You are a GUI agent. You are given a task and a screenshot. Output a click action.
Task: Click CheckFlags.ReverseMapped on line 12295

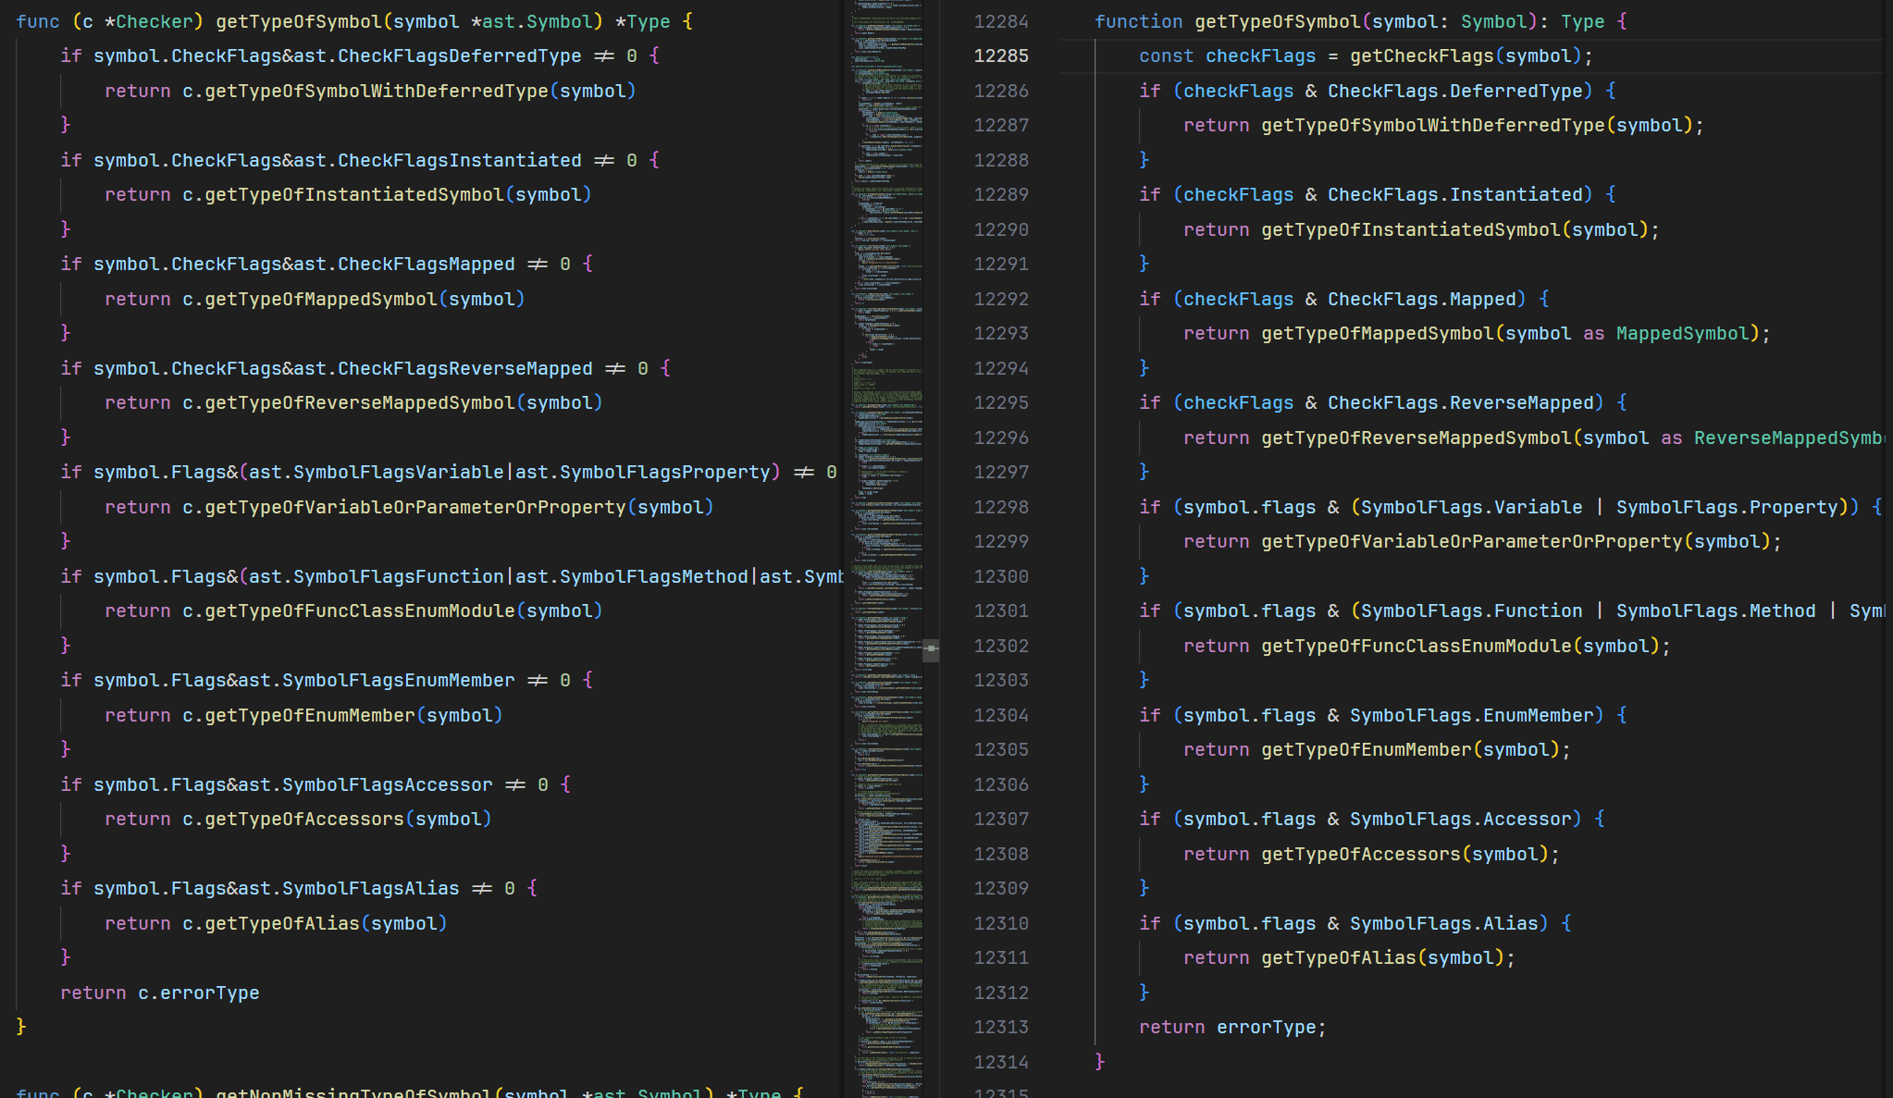point(1461,402)
